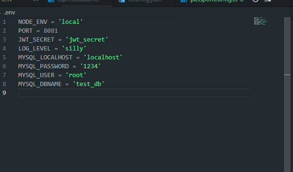This screenshot has height=172, width=293.
Task: Select the expressLoader.ts tab
Action: pos(77,2)
